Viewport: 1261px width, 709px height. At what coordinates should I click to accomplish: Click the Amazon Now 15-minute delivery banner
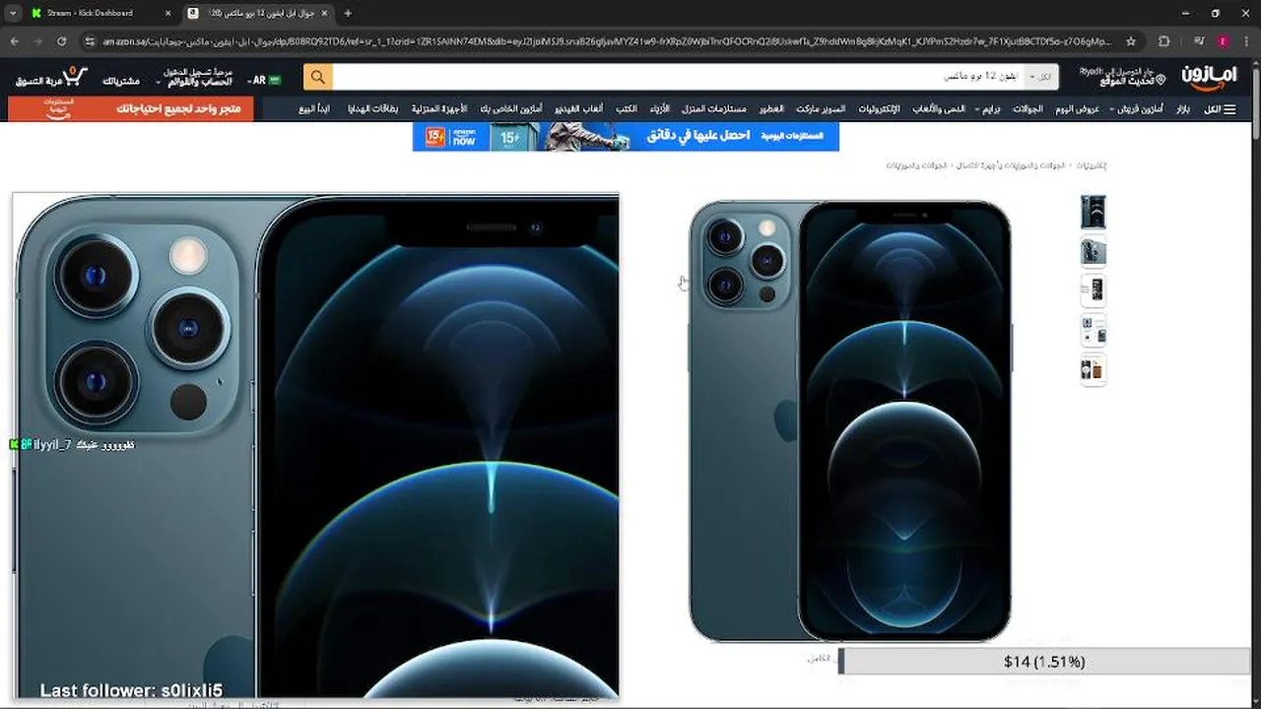click(x=626, y=137)
